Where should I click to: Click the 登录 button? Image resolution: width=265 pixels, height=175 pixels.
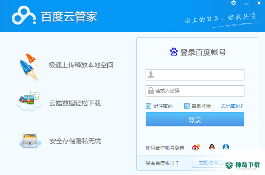coord(195,119)
